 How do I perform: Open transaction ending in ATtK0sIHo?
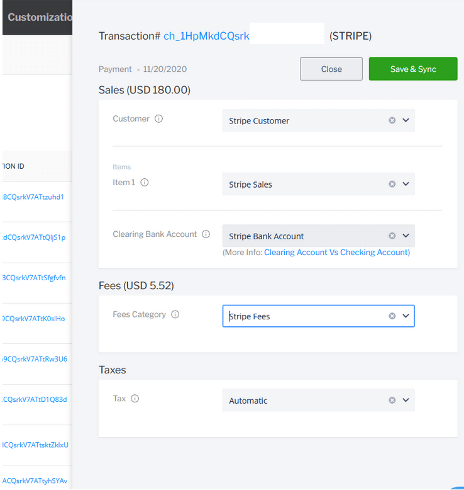tap(34, 319)
